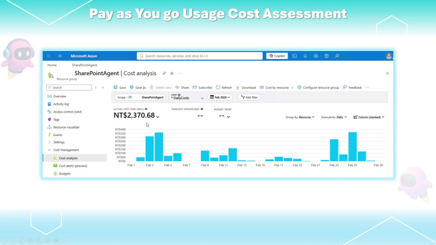Viewport: 436px width, 245px height.
Task: Download the cost data
Action: [x=246, y=88]
